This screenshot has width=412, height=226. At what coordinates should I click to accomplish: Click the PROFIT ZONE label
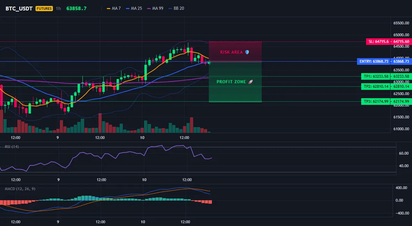point(231,82)
